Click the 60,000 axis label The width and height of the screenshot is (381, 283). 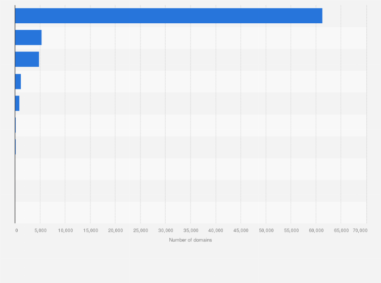point(316,230)
